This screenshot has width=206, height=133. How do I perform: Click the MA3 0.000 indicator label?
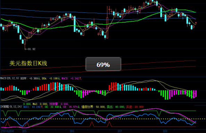[x=40, y=104]
